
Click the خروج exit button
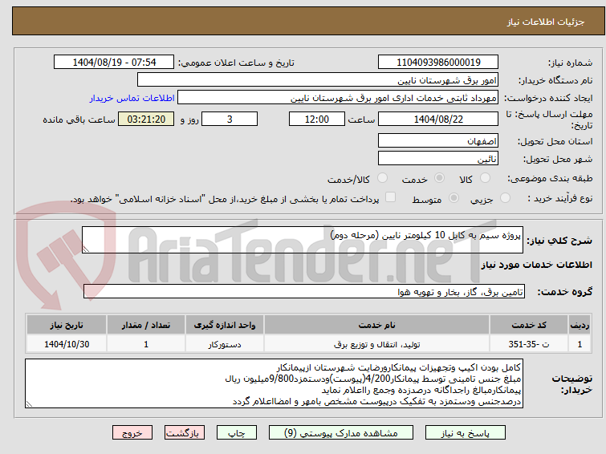coord(132,433)
